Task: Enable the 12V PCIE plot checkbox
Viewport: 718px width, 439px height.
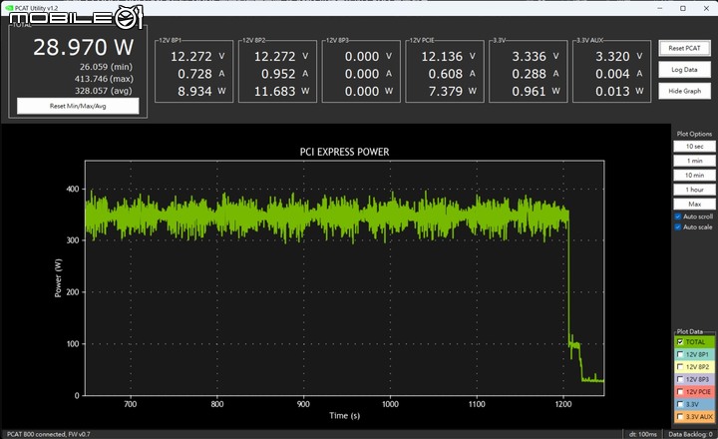Action: 680,392
